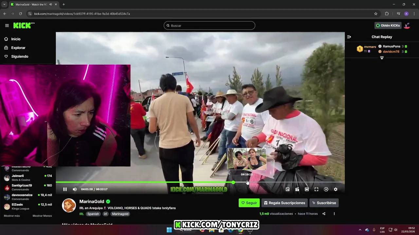Open Santigrizas19 recommended channel
419x235 pixels.
point(28,187)
